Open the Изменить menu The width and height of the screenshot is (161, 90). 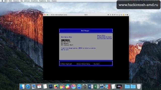pyautogui.click(x=16, y=1)
